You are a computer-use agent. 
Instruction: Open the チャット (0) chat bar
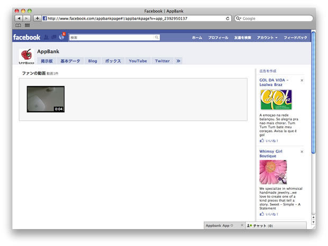click(276, 225)
